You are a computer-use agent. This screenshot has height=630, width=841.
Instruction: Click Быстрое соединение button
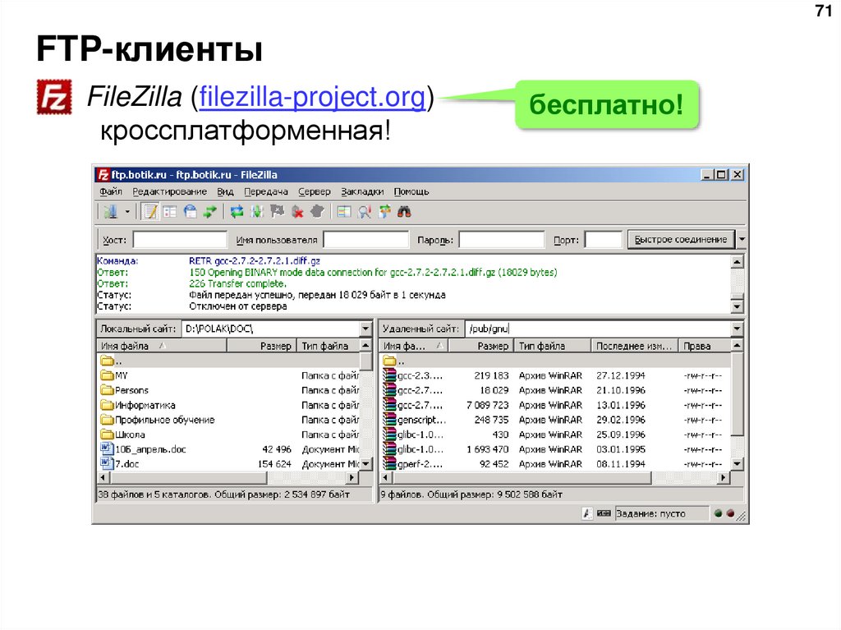point(681,239)
